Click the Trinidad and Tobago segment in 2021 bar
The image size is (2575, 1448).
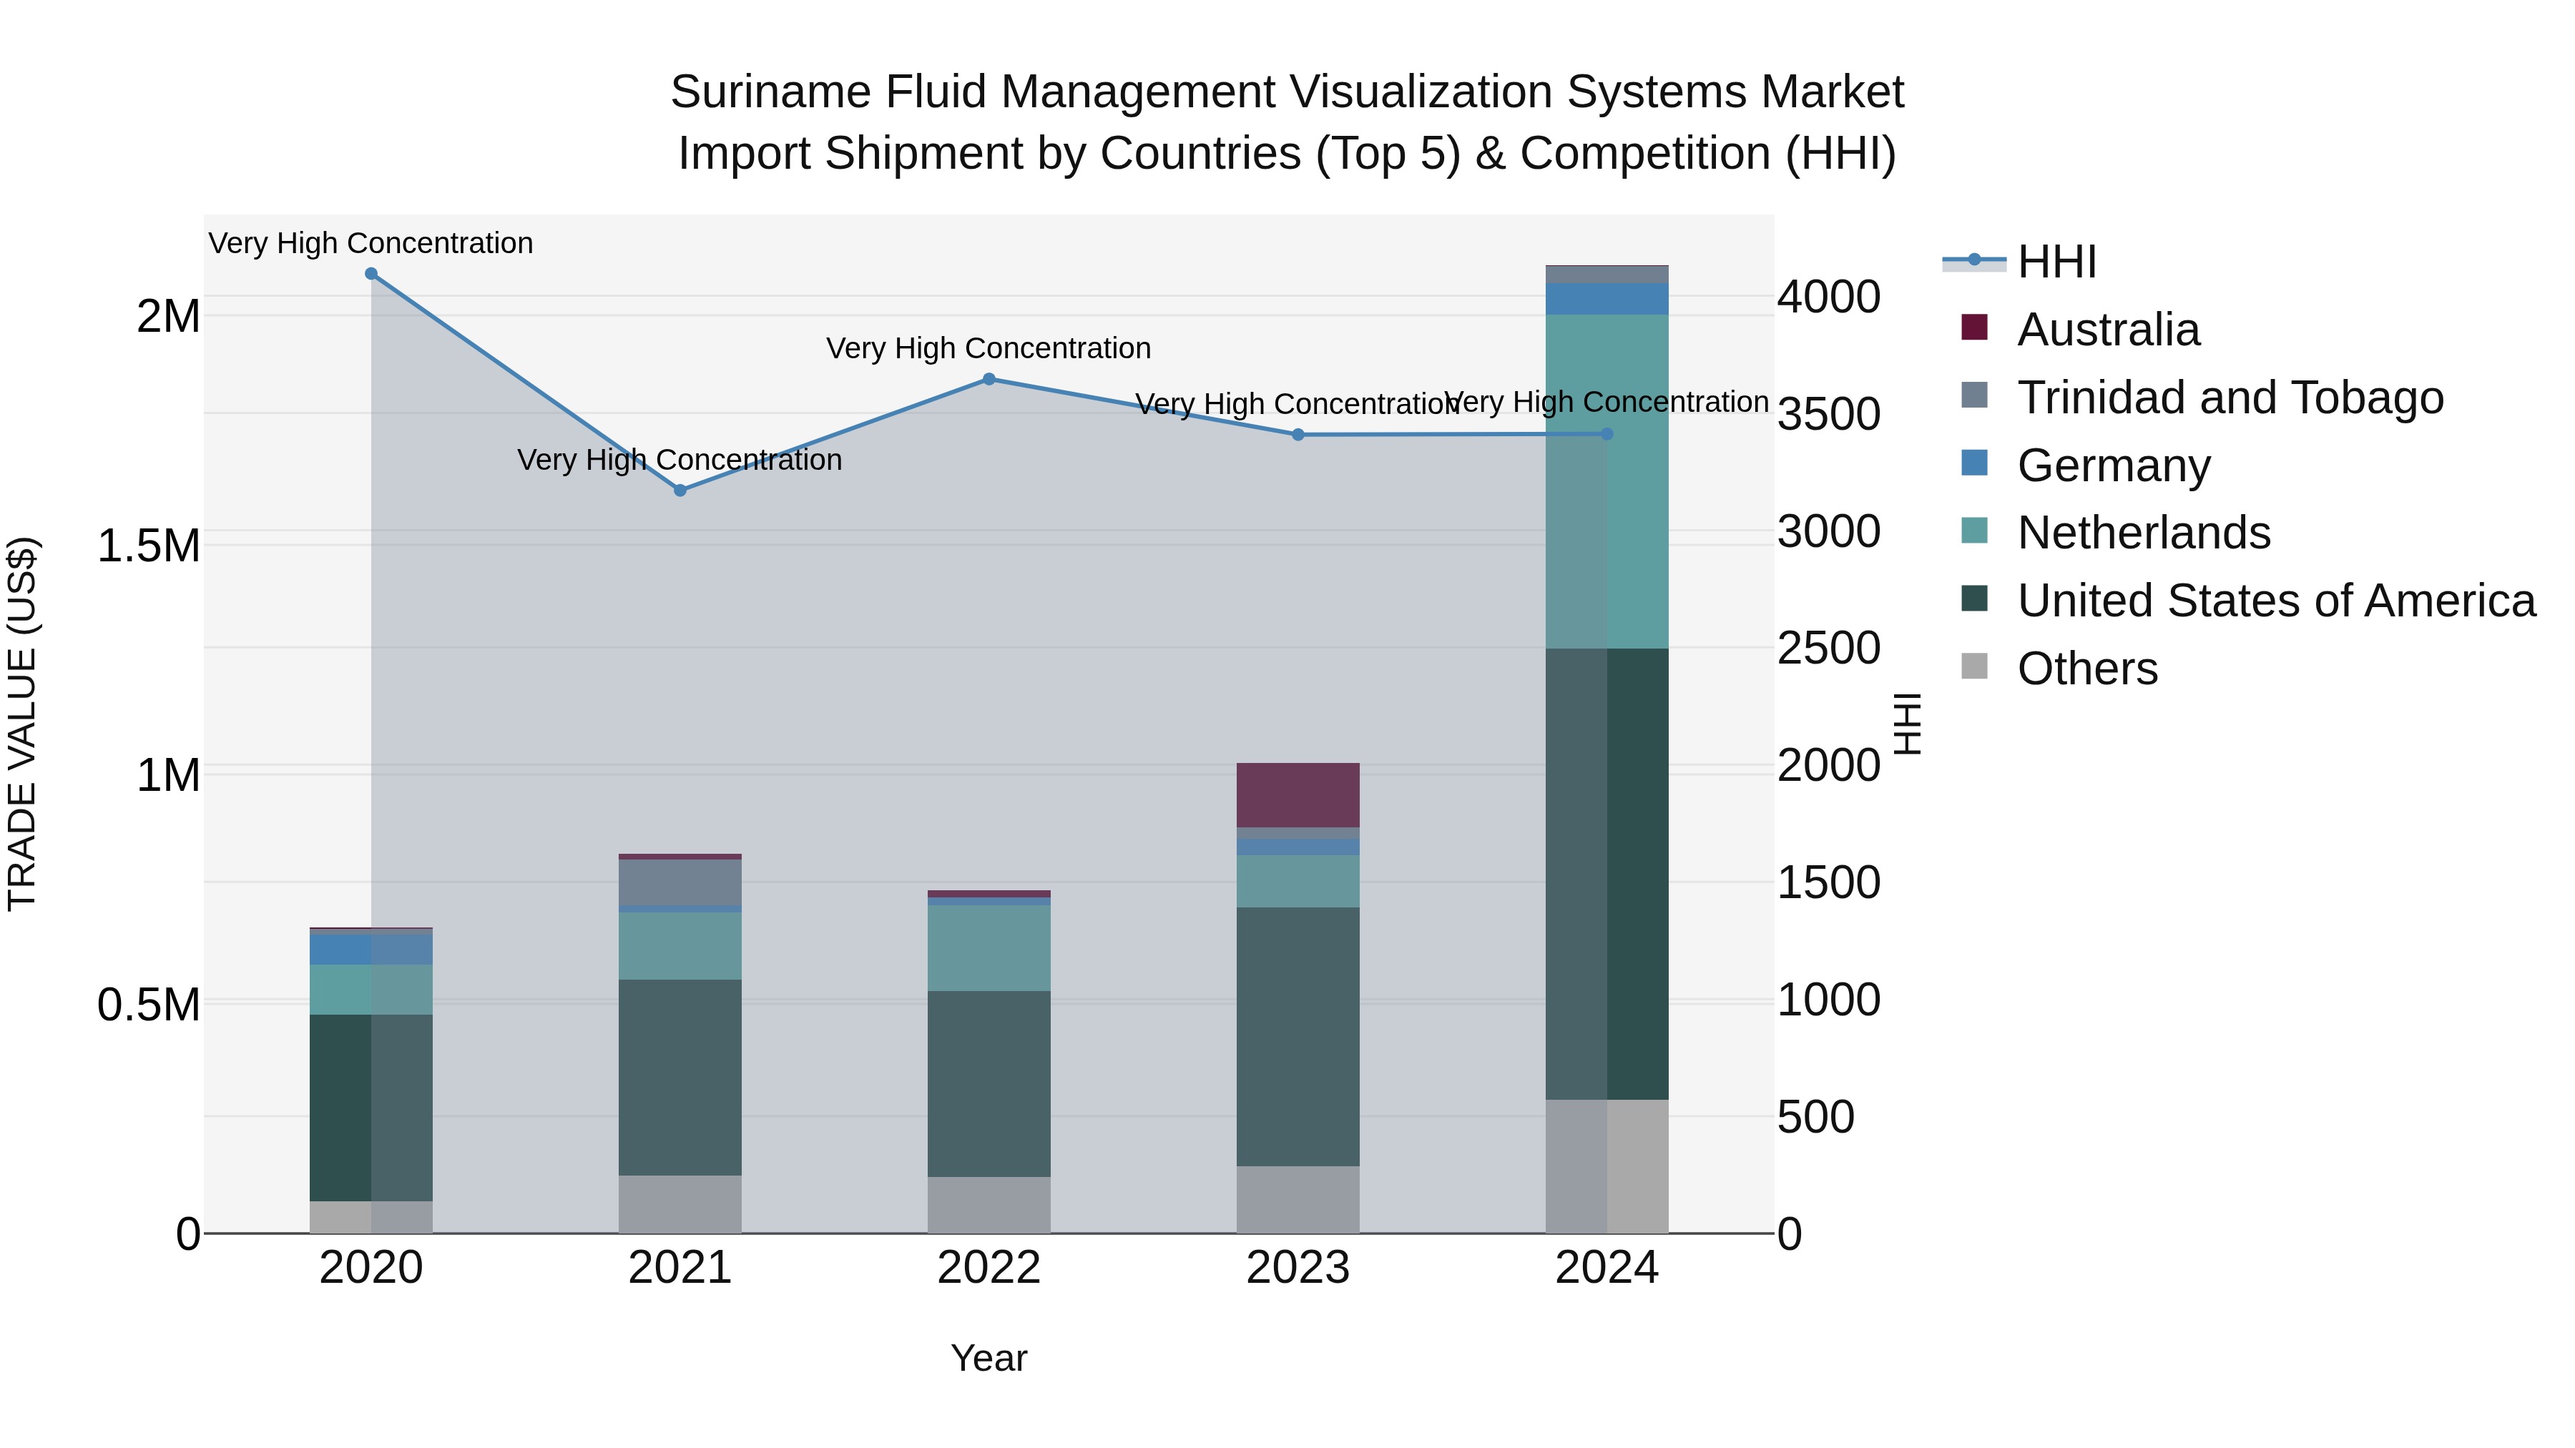point(680,882)
